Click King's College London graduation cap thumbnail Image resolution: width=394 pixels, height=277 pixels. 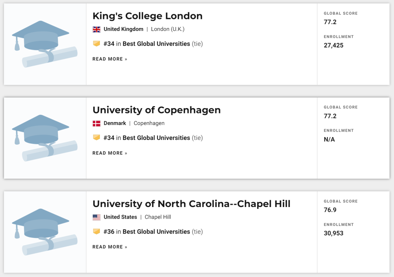click(x=45, y=44)
